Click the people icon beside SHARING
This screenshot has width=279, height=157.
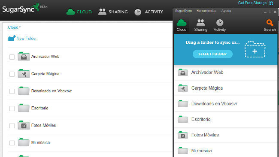102,12
